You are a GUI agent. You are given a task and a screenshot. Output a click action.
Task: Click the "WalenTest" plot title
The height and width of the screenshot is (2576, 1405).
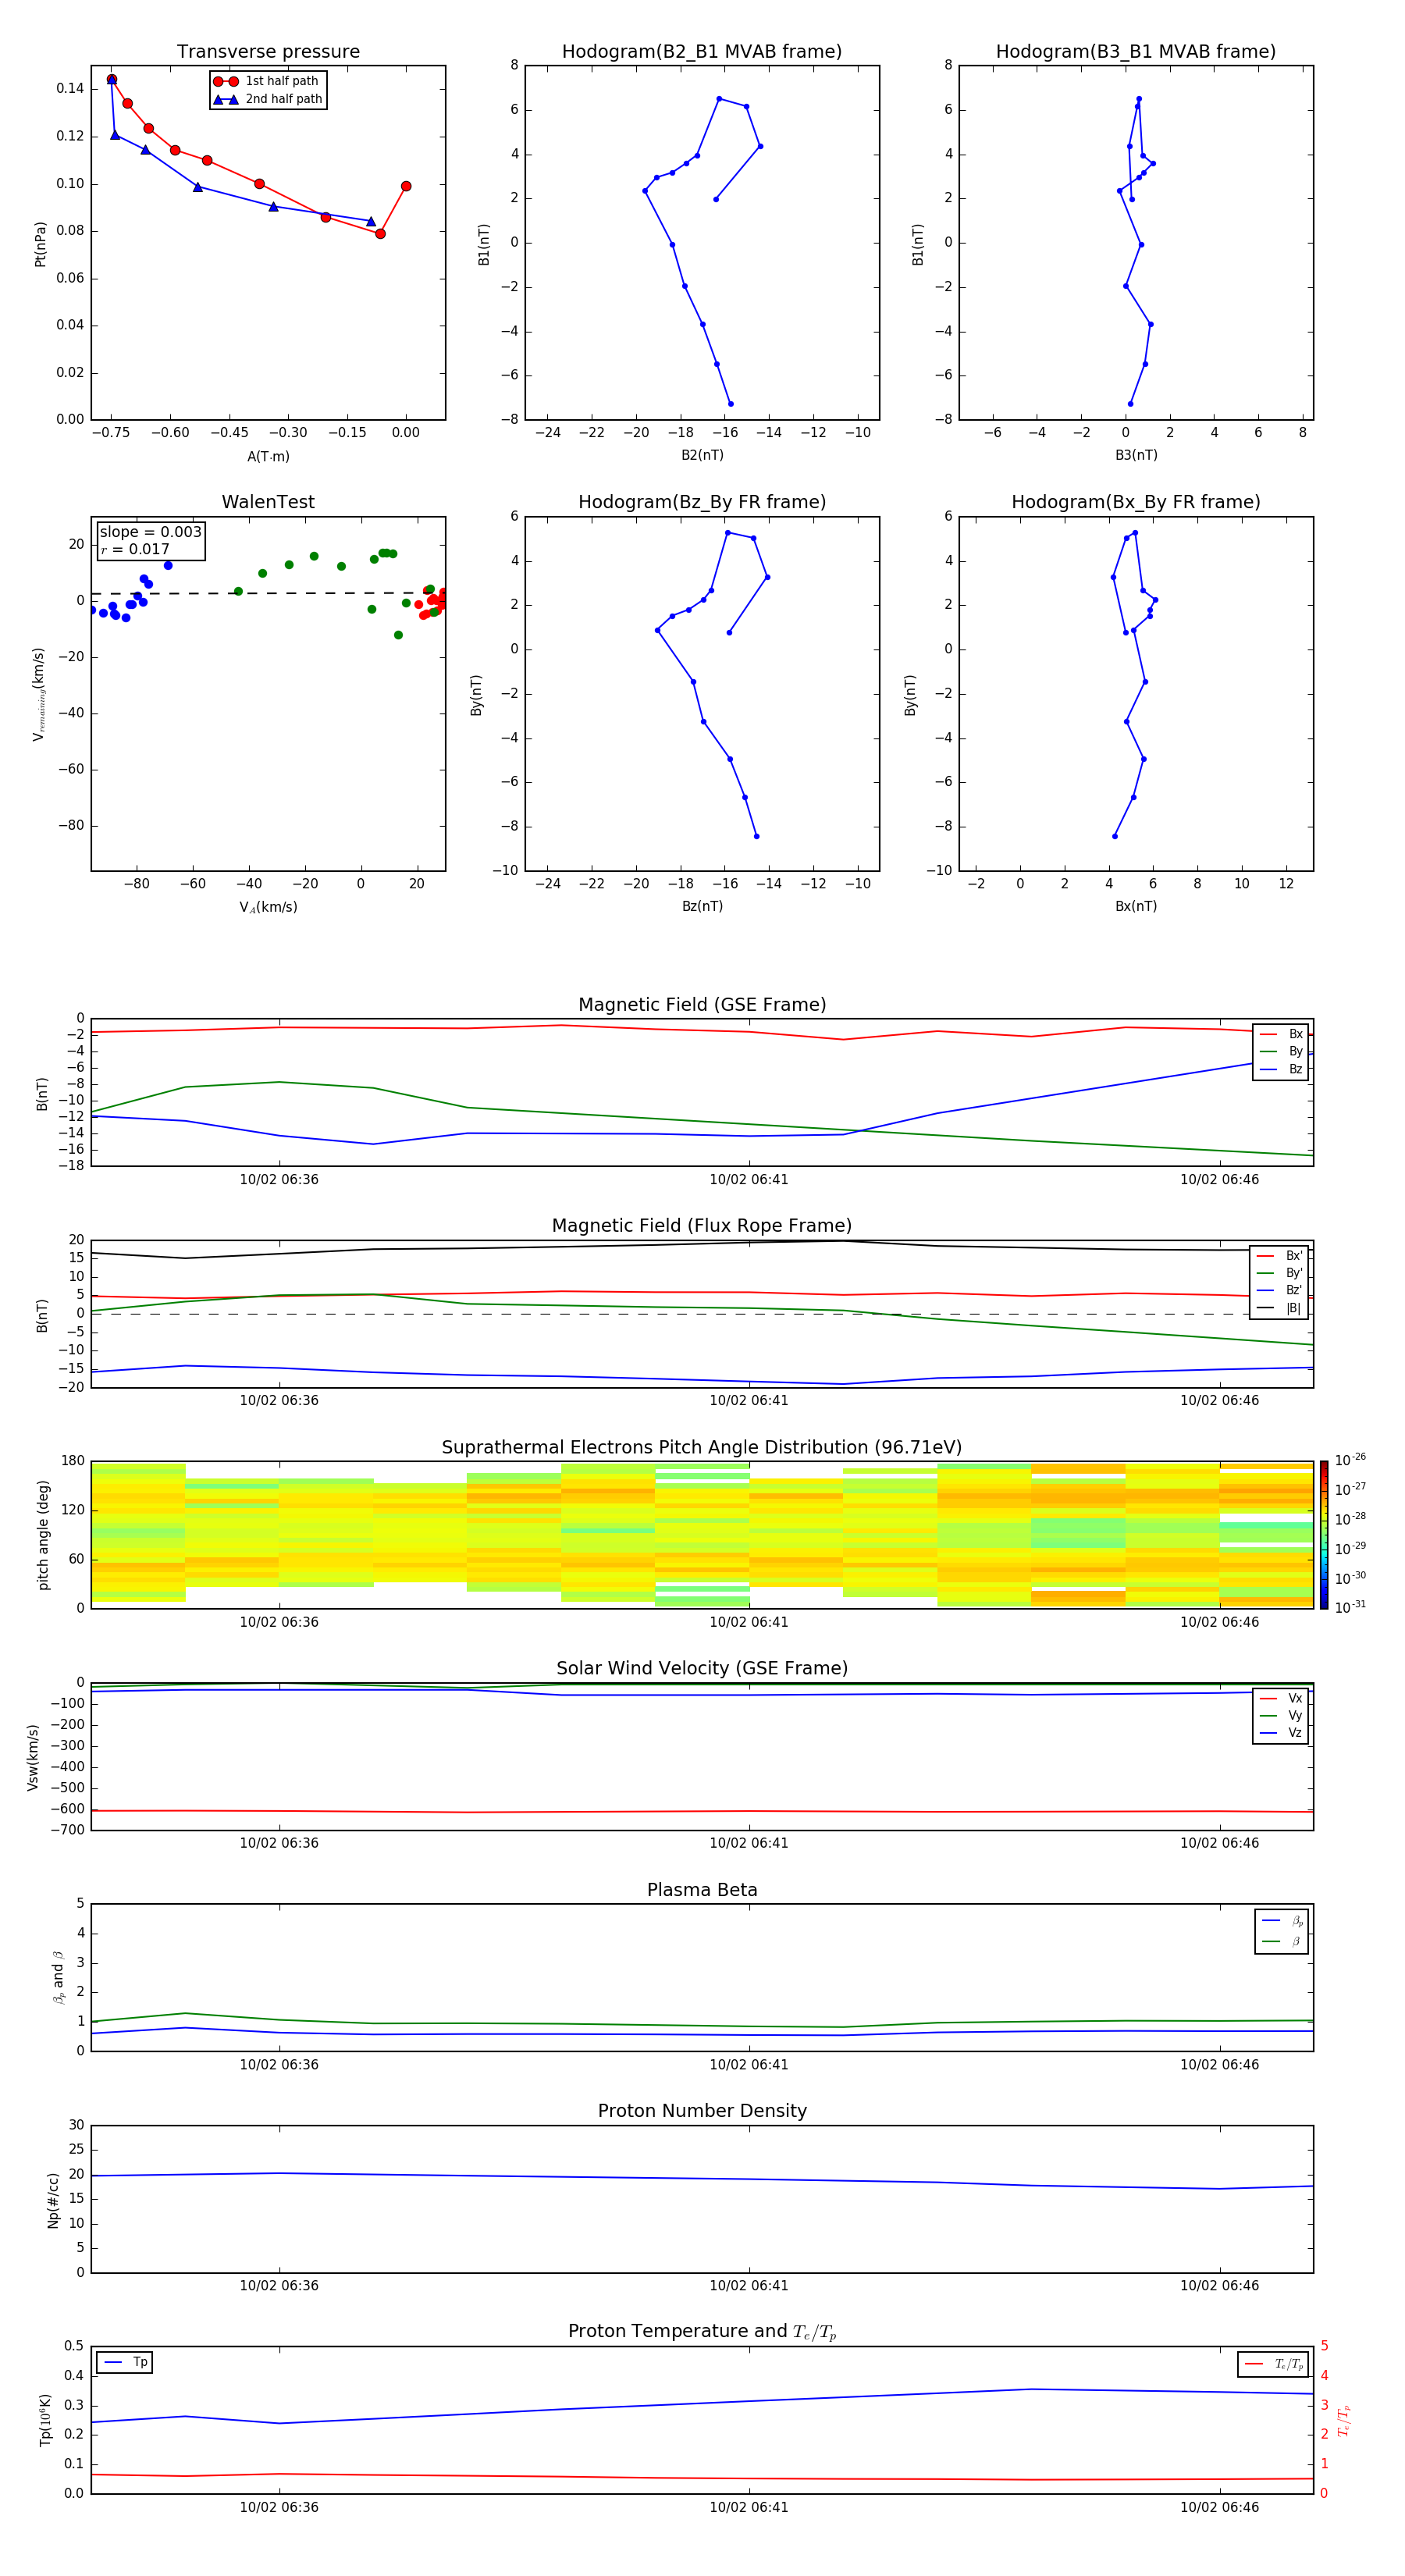[x=268, y=502]
